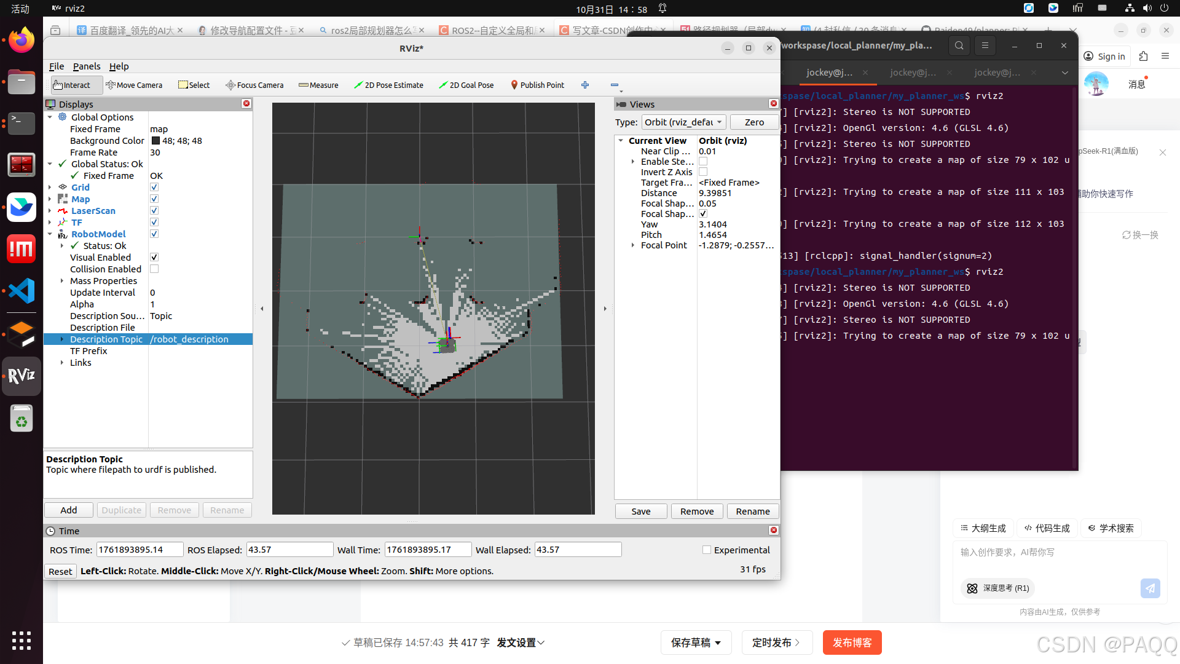The height and width of the screenshot is (664, 1180).
Task: Disable the LaserScan display checkbox
Action: tap(154, 210)
